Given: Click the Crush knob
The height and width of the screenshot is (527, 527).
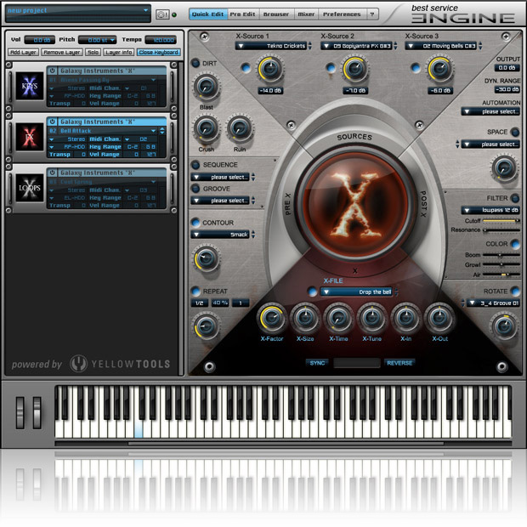Looking at the screenshot, I should click(205, 128).
